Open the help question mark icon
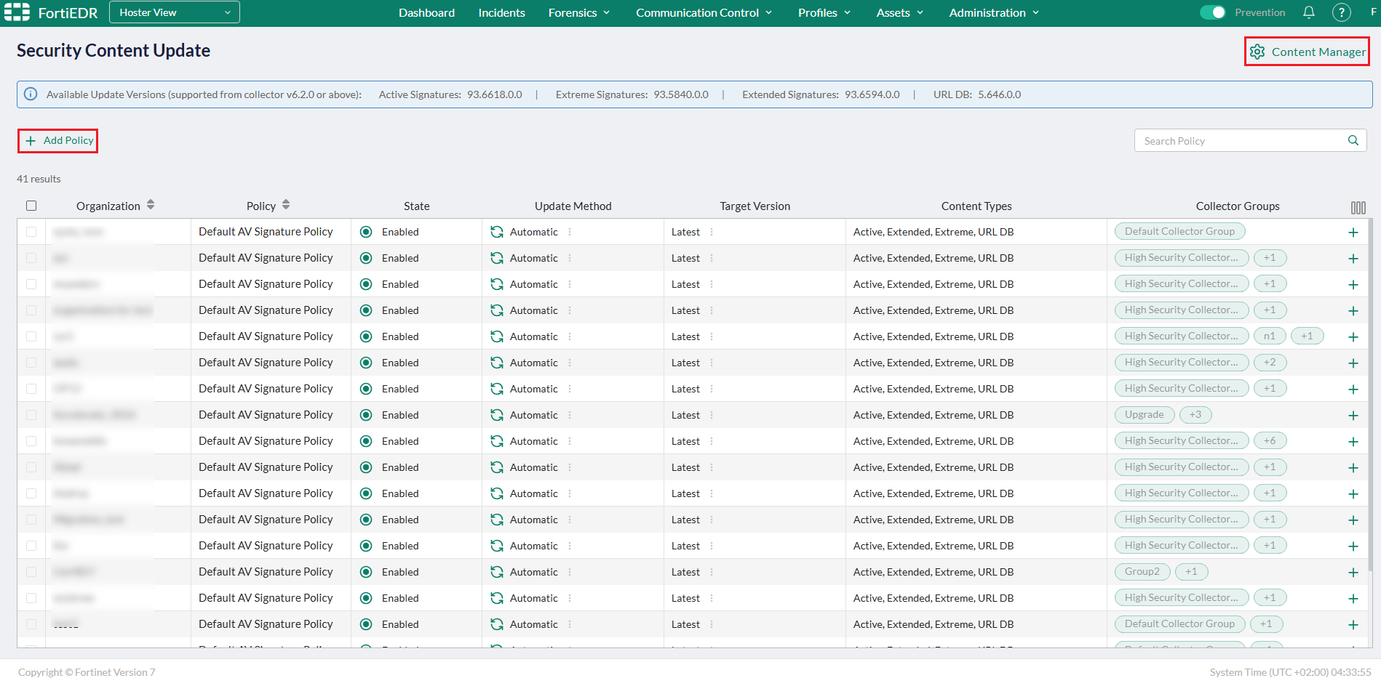The image size is (1381, 678). pos(1341,12)
